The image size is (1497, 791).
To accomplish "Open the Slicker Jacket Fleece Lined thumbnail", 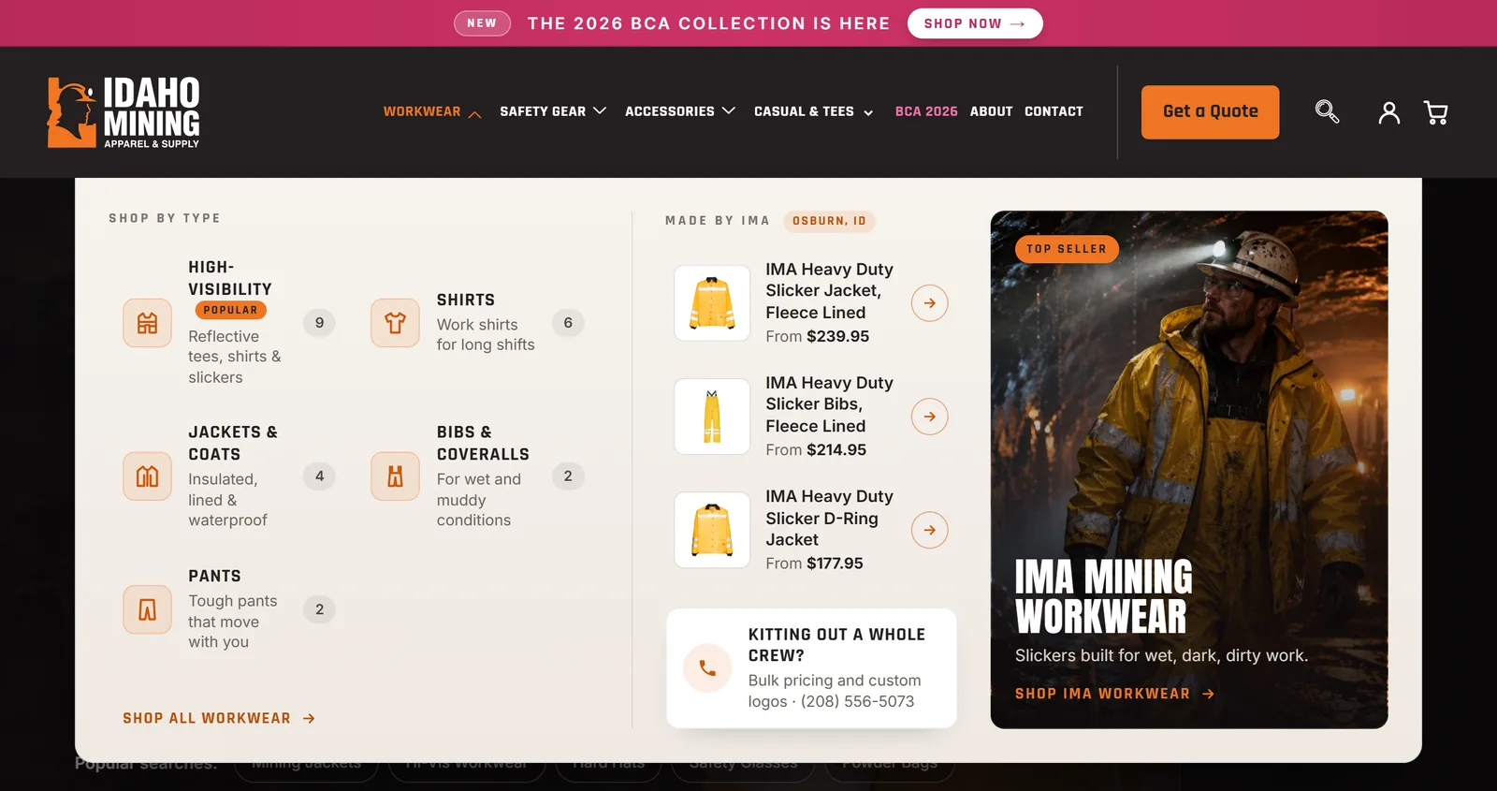I will click(x=712, y=303).
